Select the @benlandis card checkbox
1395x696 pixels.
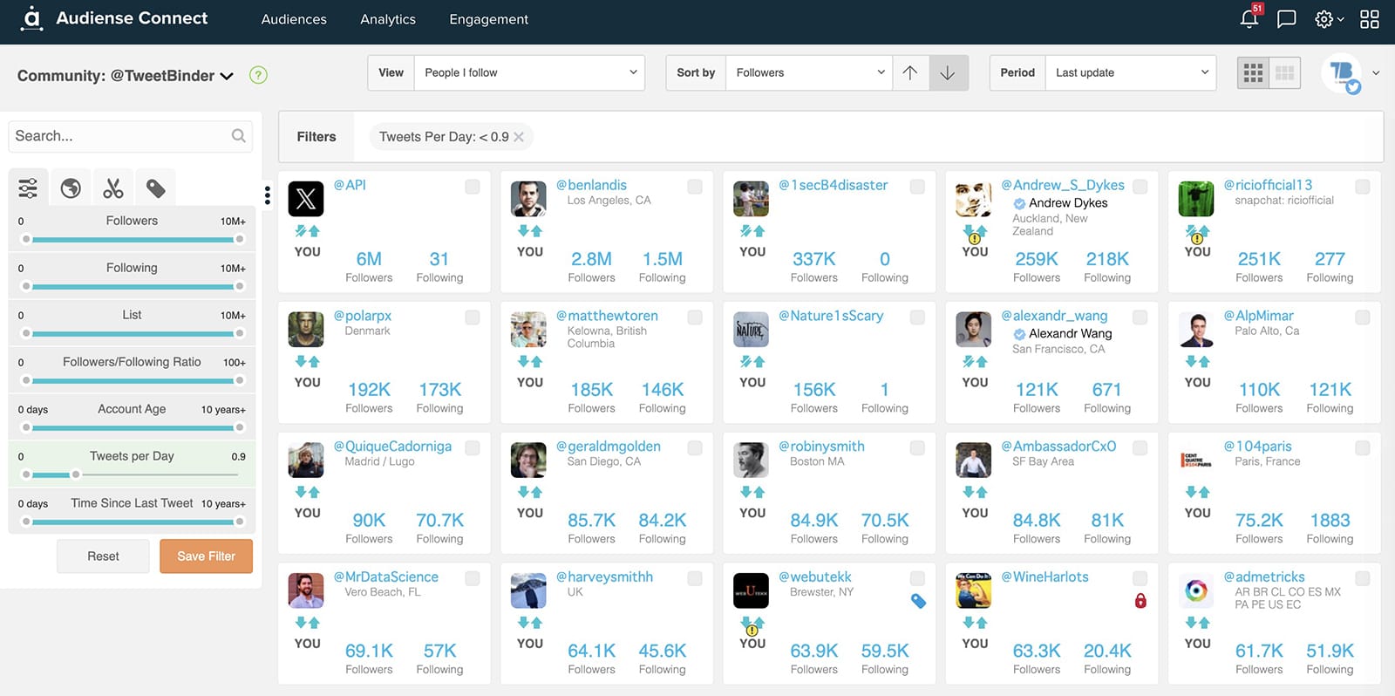695,187
